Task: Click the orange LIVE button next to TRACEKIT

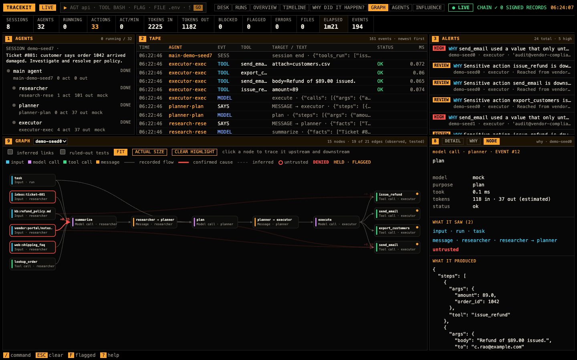Action: (48, 8)
